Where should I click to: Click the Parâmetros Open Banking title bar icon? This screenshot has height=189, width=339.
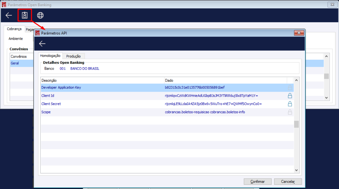[4, 5]
